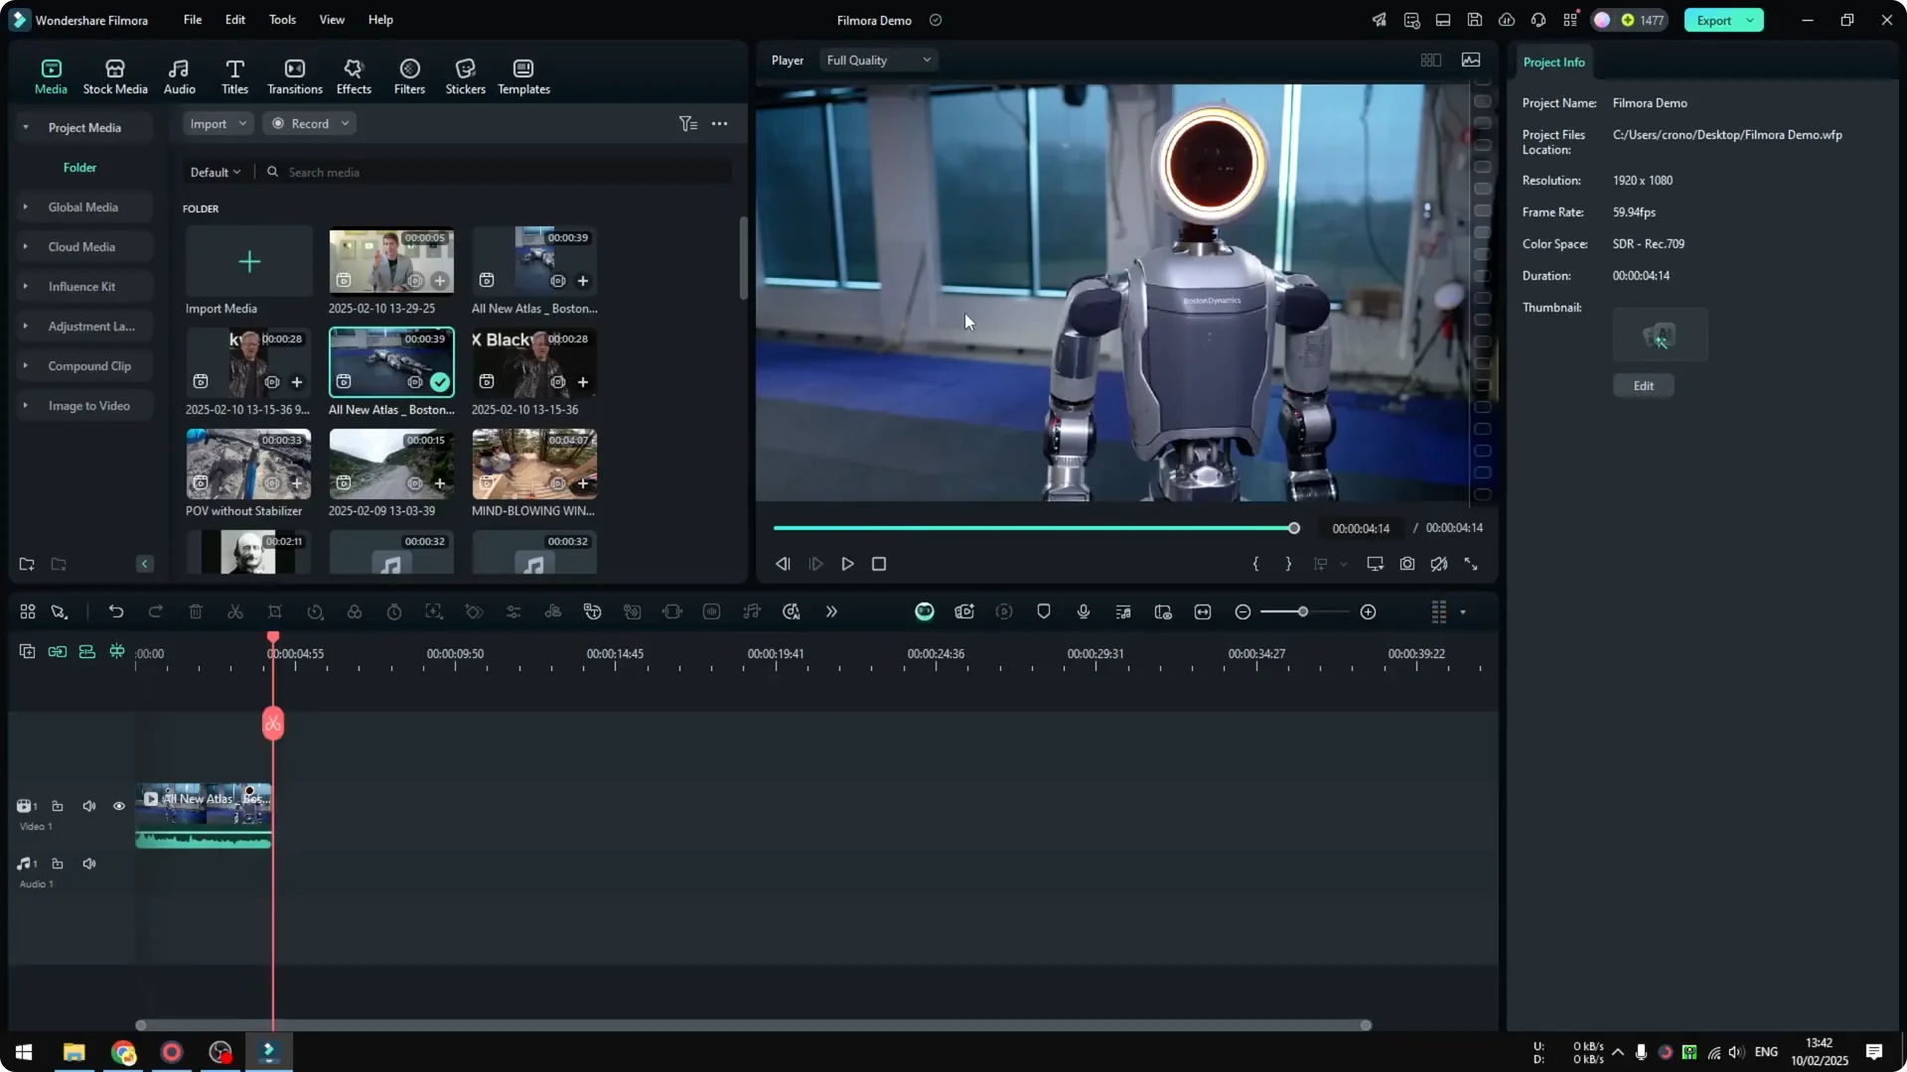The height and width of the screenshot is (1072, 1907).
Task: Expand the Record dropdown arrow
Action: pos(344,123)
